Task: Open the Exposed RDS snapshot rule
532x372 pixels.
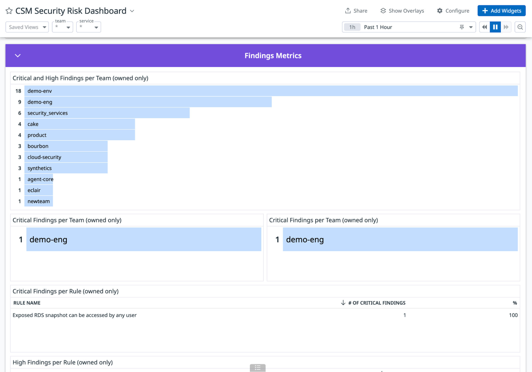Action: (75, 315)
